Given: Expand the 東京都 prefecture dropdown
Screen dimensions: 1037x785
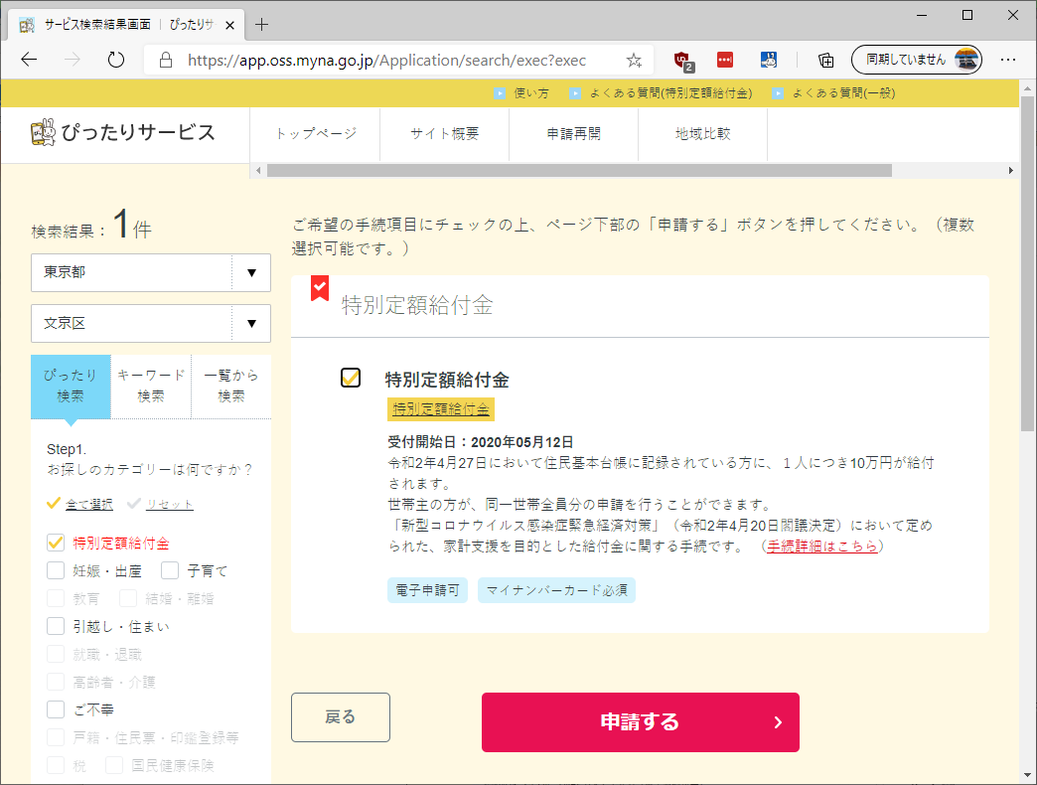Looking at the screenshot, I should click(151, 272).
